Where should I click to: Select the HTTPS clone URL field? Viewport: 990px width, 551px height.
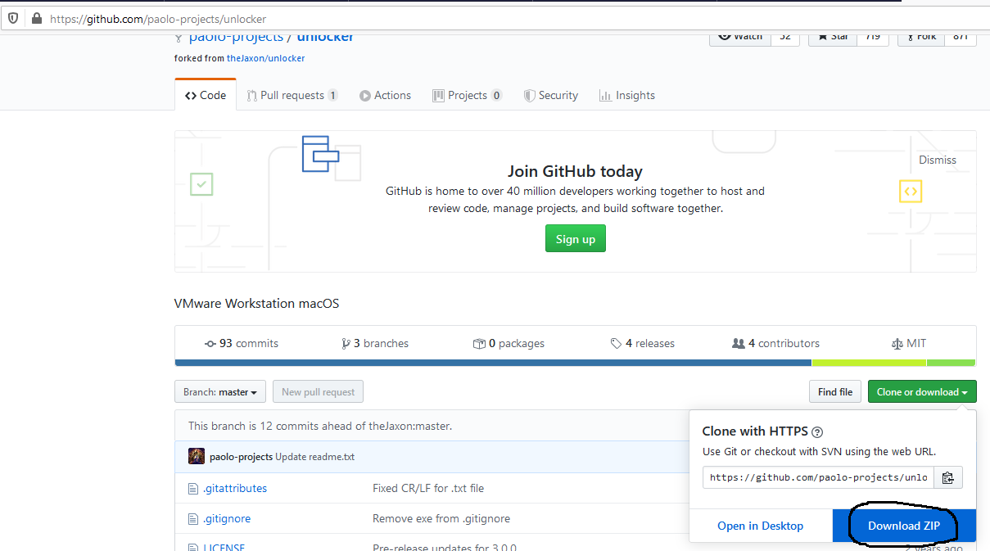click(818, 477)
